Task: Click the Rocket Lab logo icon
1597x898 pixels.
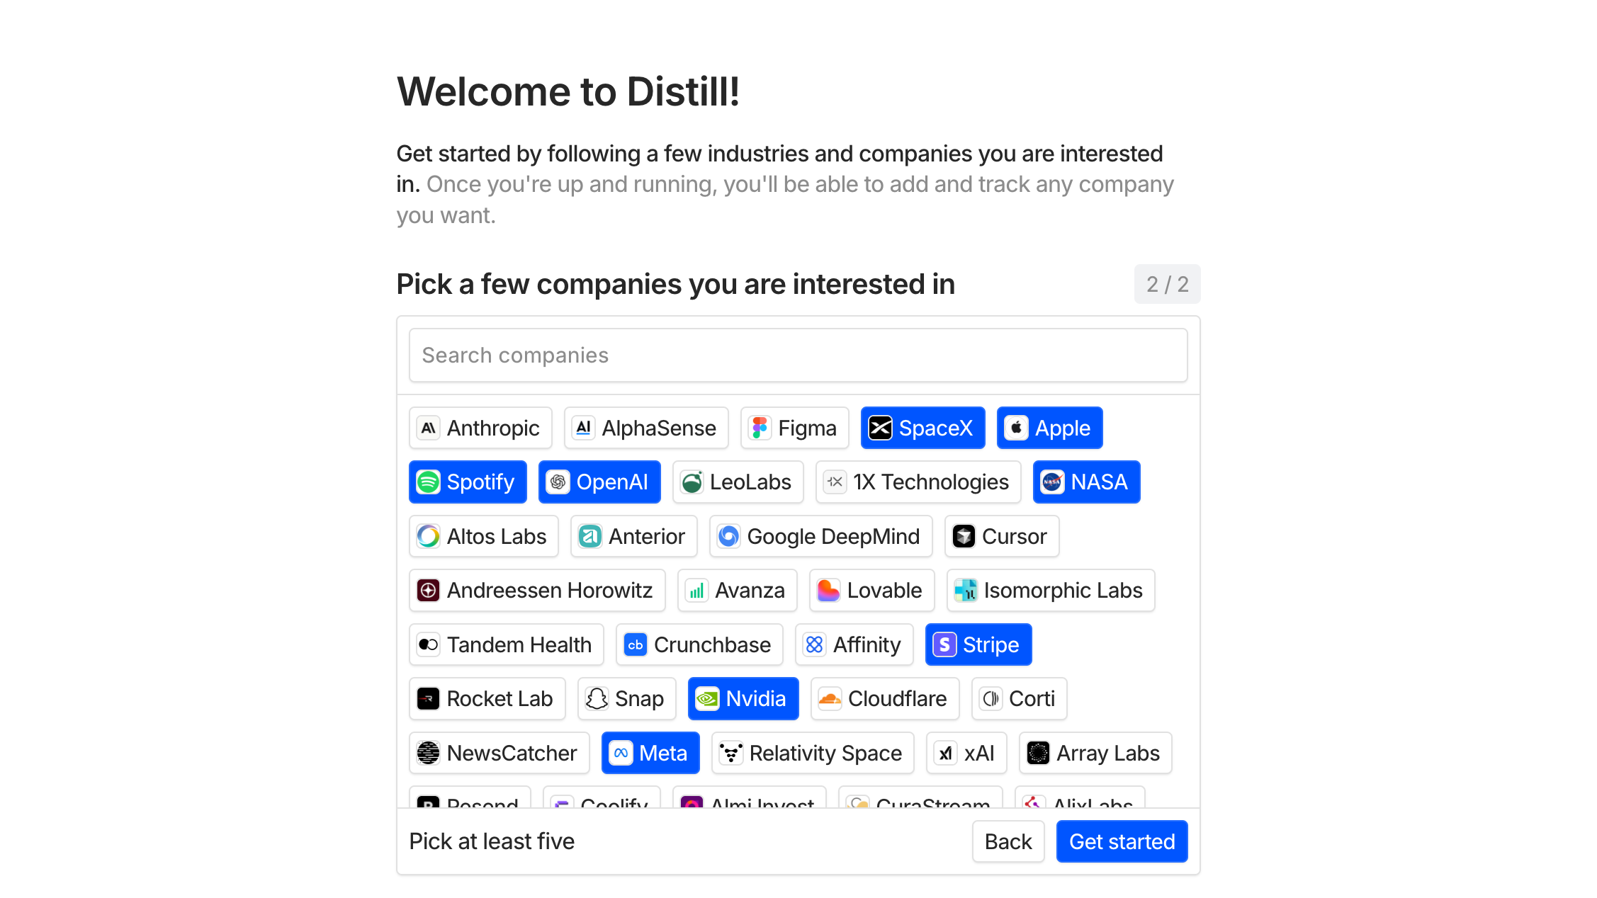Action: coord(429,698)
